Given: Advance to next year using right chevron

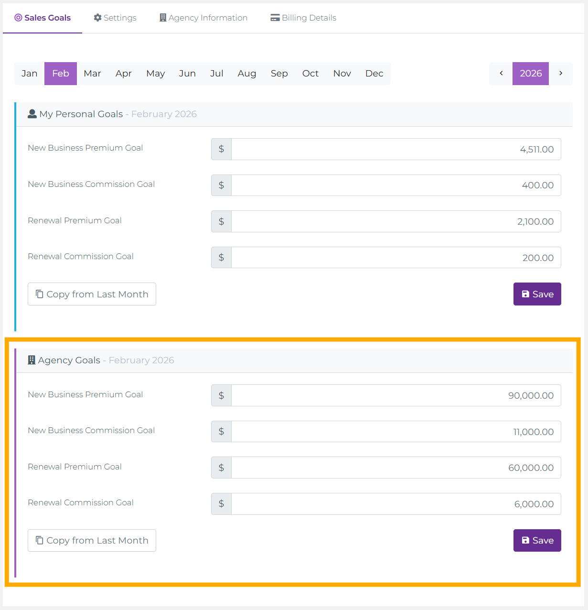Looking at the screenshot, I should click(x=561, y=74).
